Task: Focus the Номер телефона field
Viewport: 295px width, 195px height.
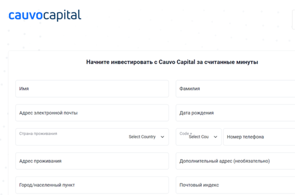Action: [x=259, y=137]
